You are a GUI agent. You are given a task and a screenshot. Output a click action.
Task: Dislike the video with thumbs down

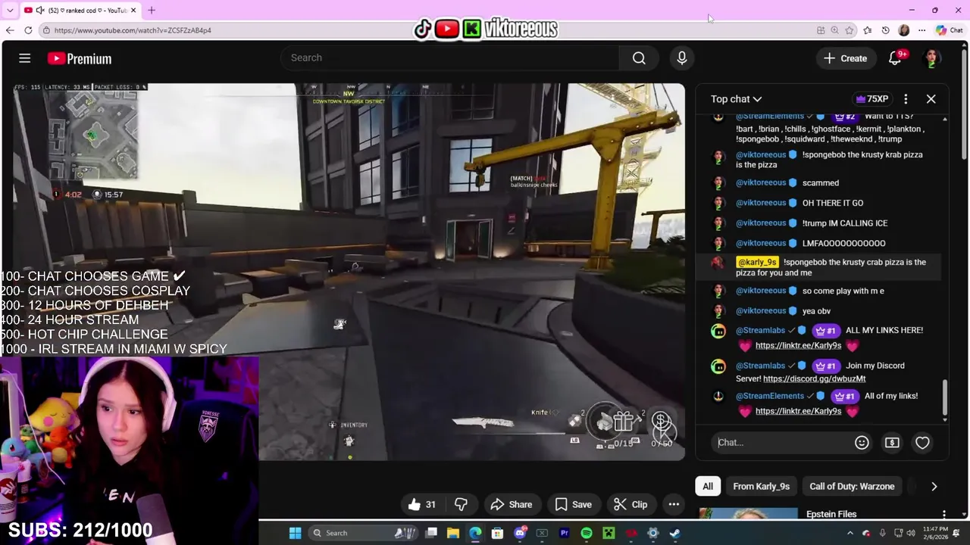point(461,505)
